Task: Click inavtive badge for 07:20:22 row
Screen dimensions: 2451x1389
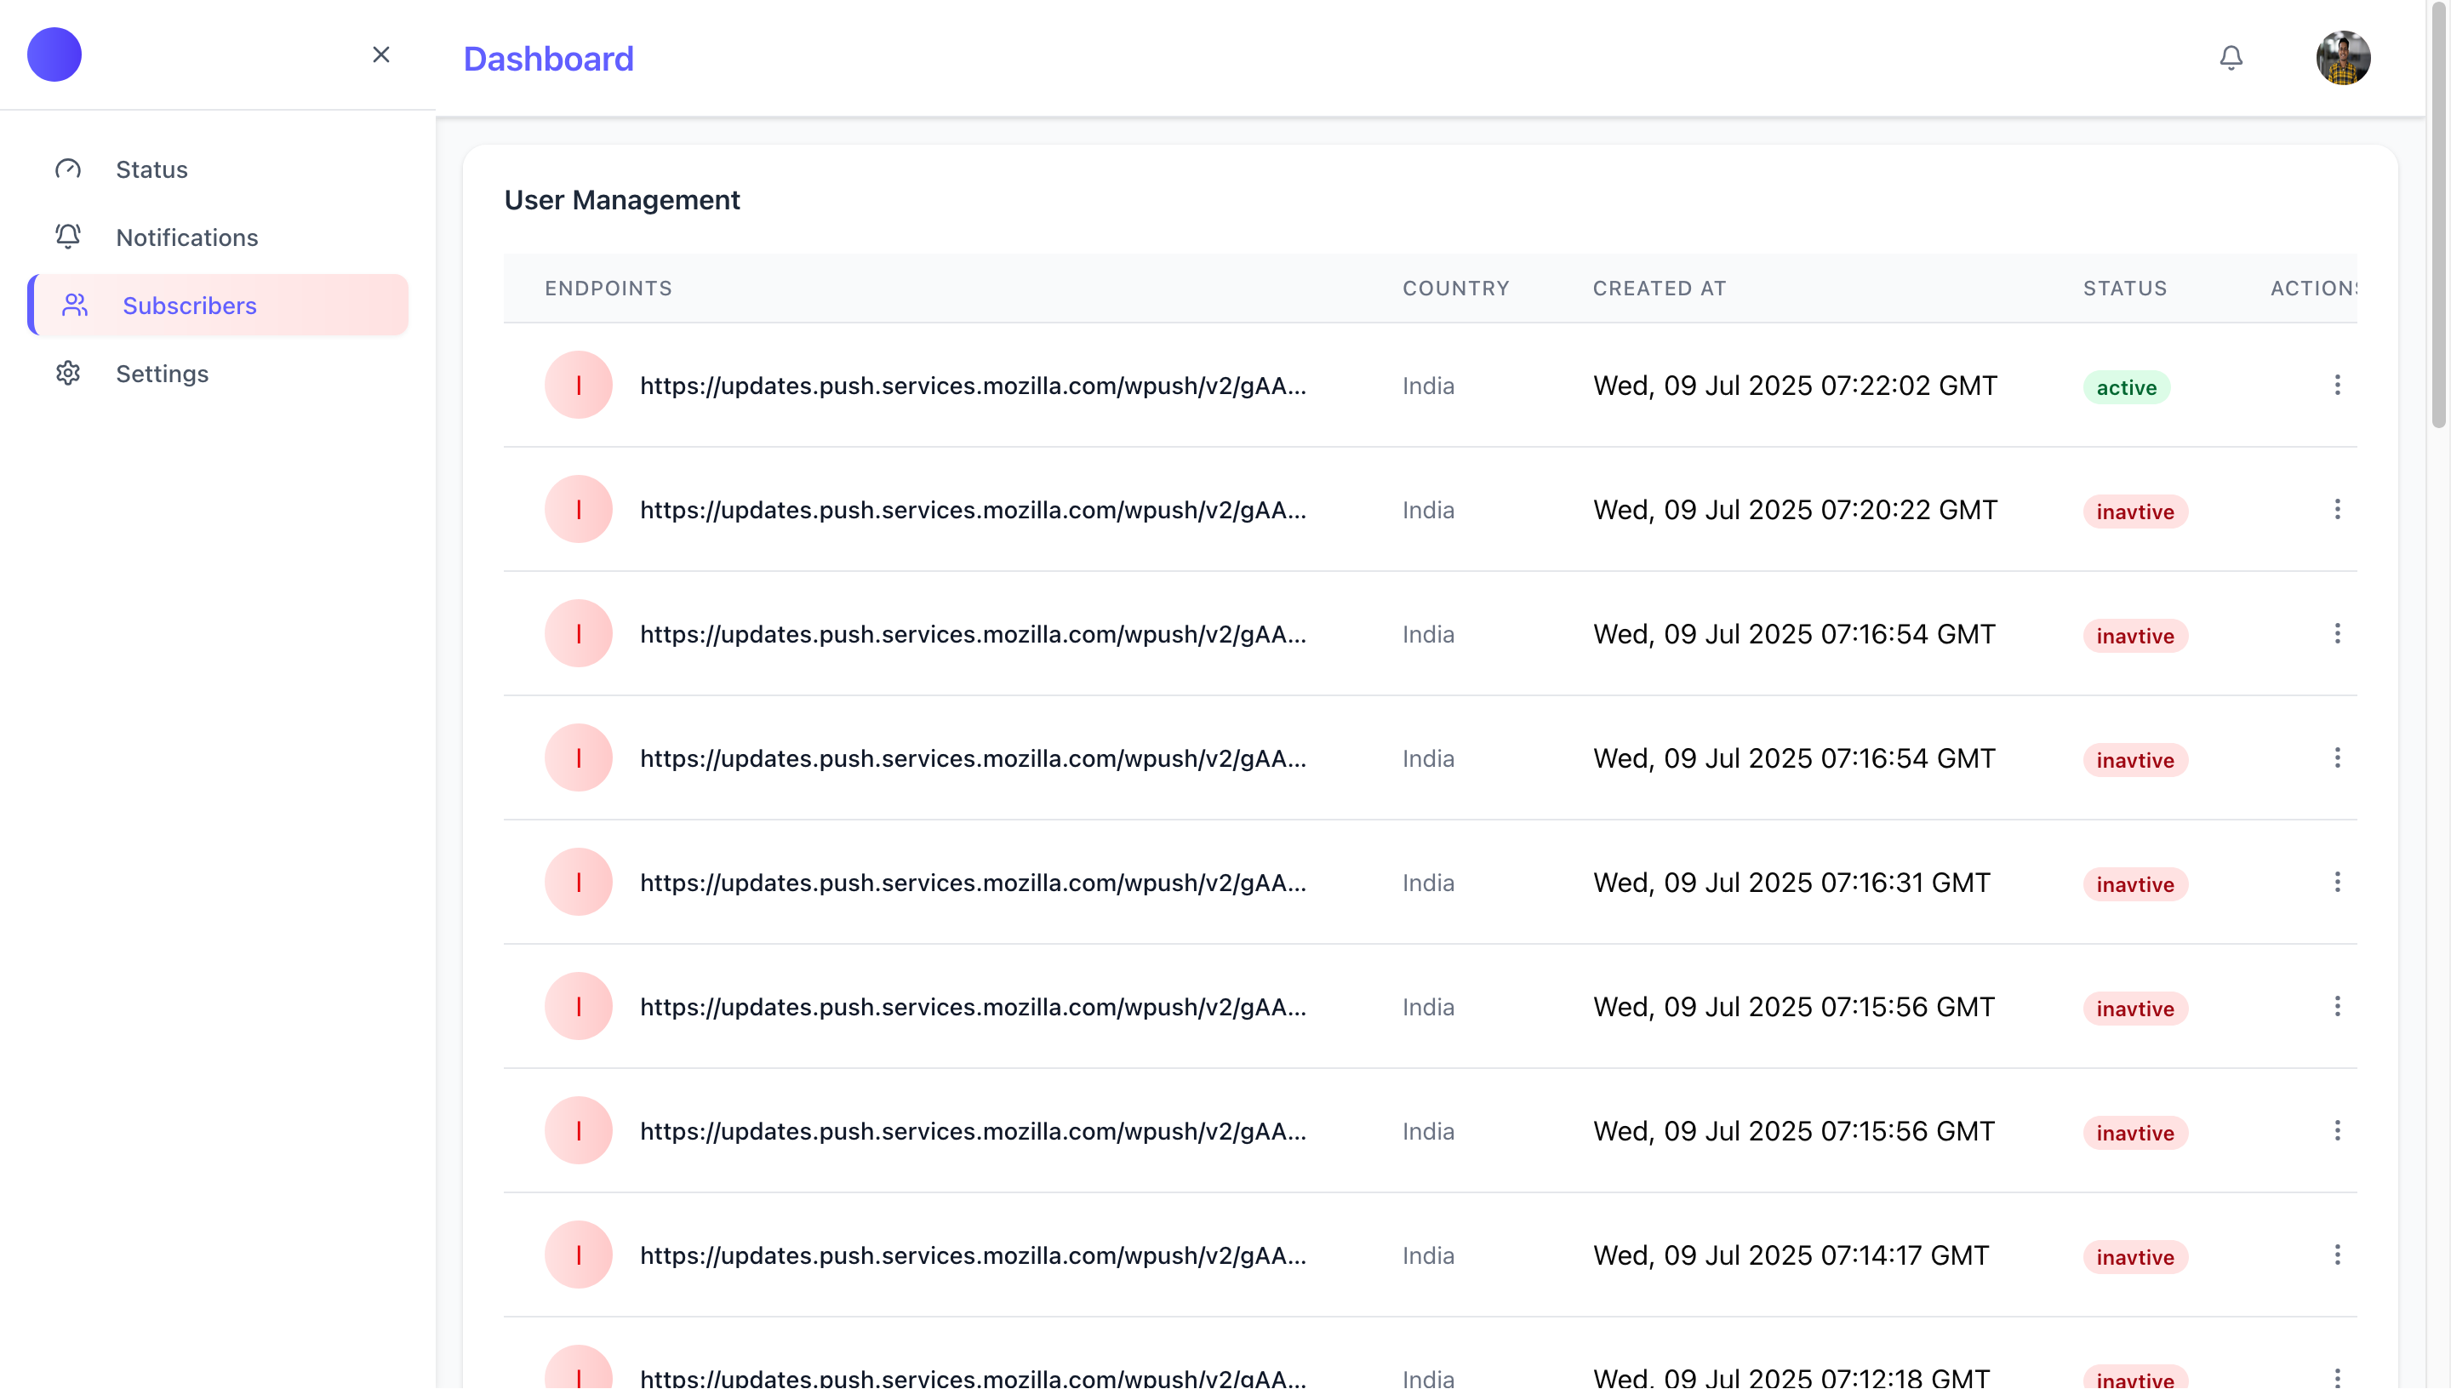Action: click(x=2135, y=512)
